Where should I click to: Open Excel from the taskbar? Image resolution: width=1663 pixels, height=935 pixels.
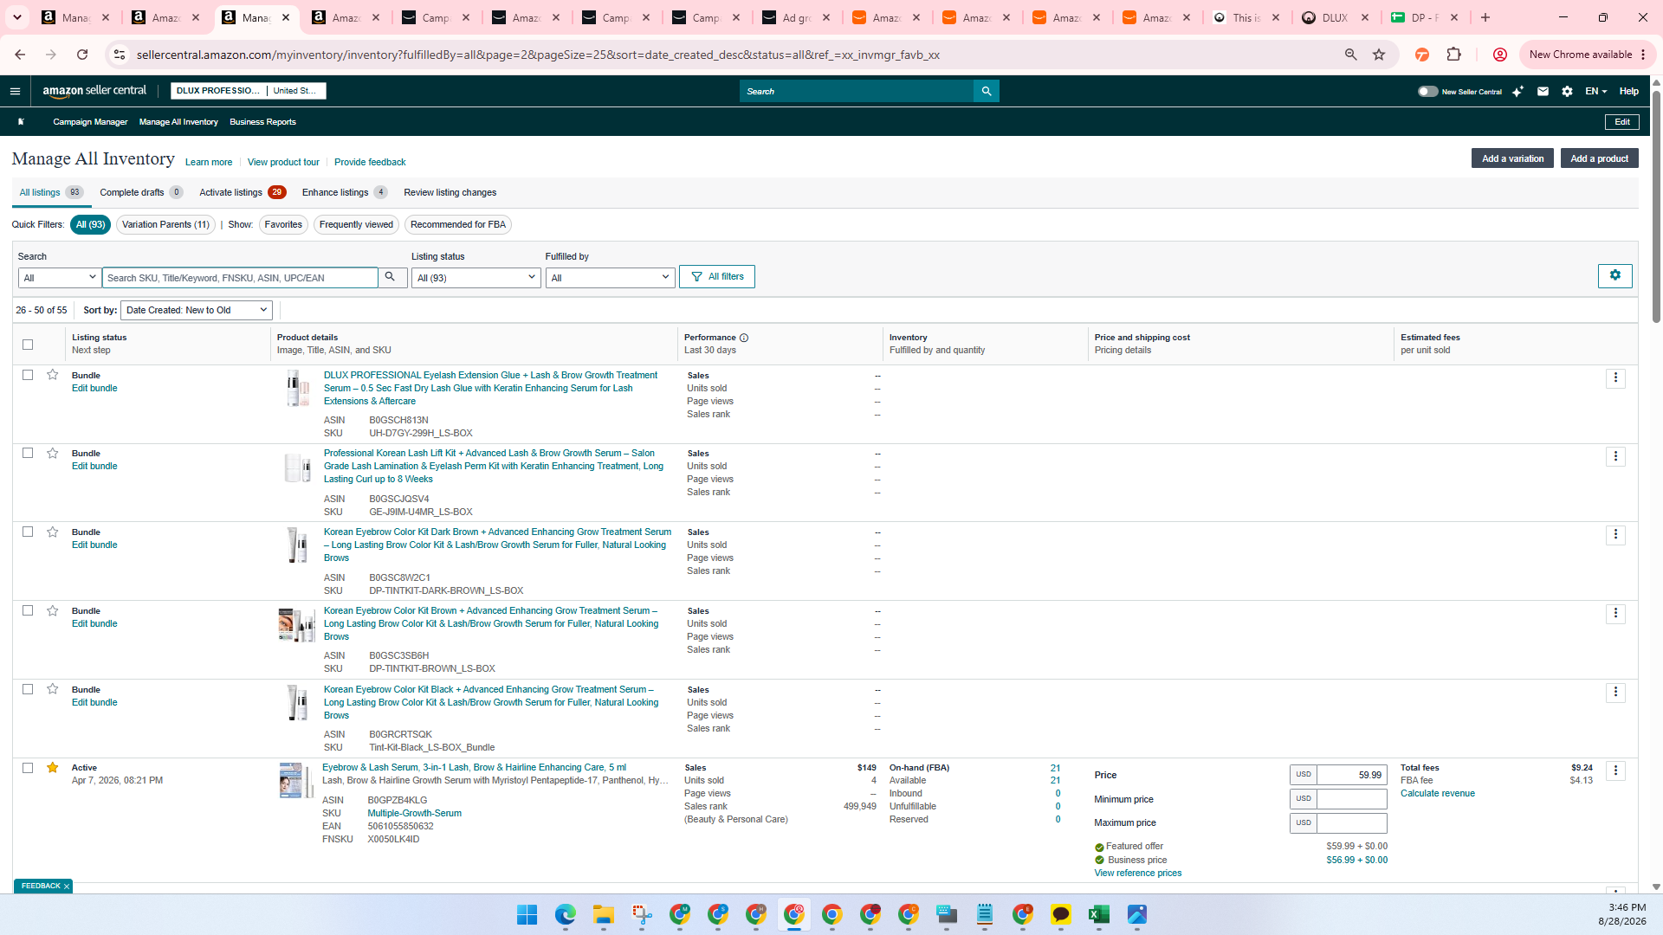pos(1098,914)
